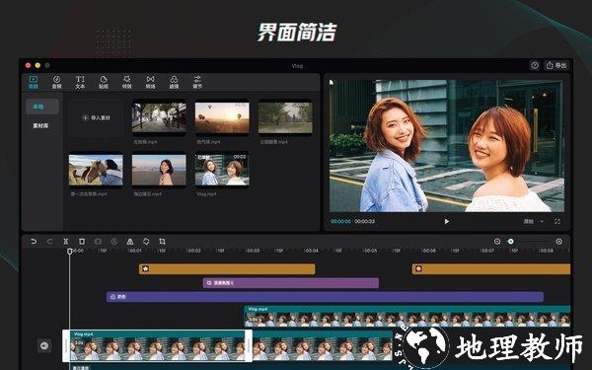Enter fullscreen preview mode

(x=557, y=222)
